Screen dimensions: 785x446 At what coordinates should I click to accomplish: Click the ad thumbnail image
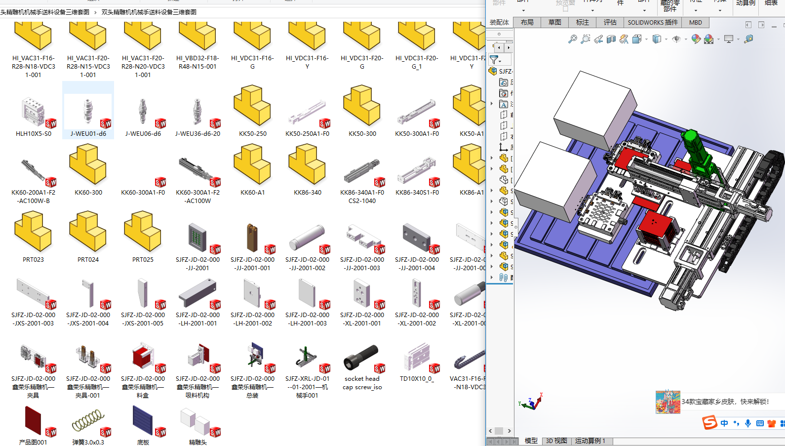point(668,402)
